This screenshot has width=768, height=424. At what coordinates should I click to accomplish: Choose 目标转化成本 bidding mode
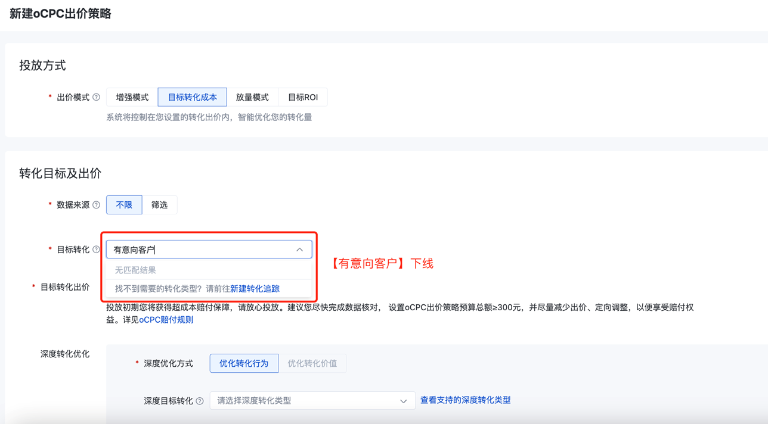(x=192, y=97)
